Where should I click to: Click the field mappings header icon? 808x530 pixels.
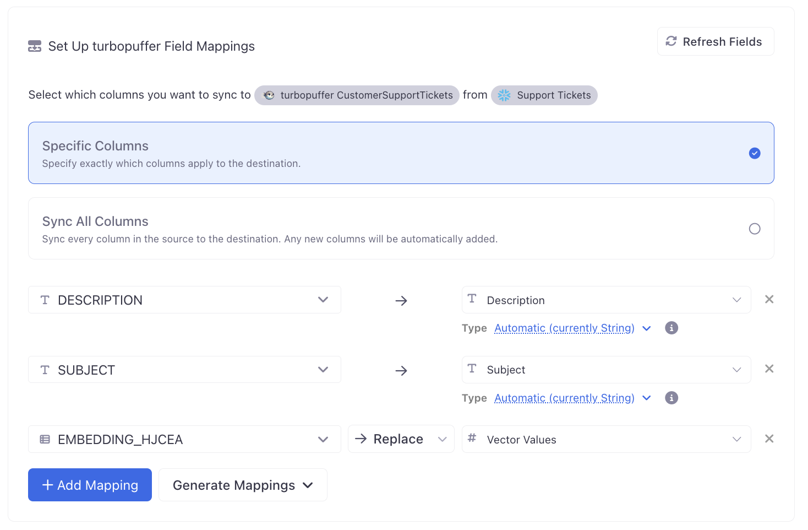[35, 46]
